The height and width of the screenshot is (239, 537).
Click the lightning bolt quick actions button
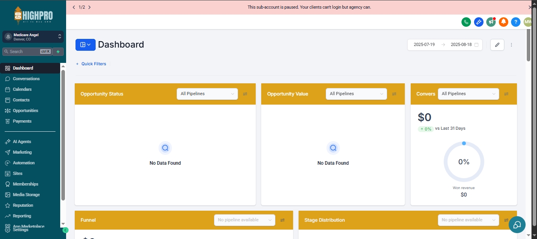58,51
